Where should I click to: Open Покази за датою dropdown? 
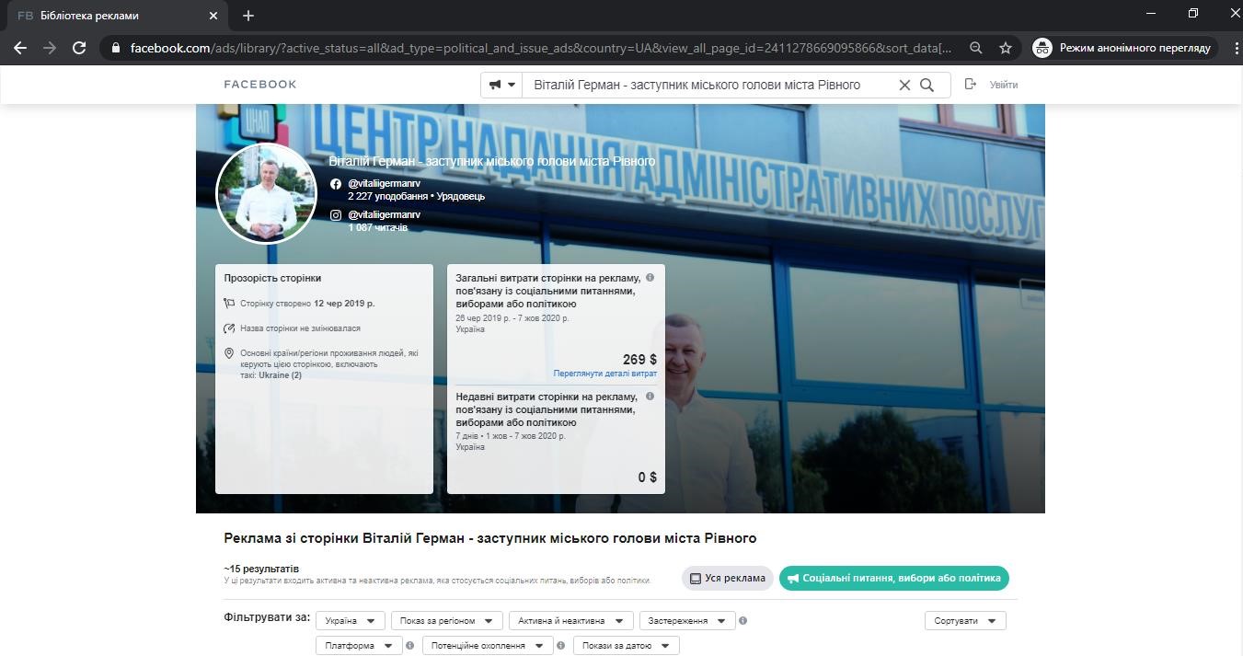coord(626,646)
